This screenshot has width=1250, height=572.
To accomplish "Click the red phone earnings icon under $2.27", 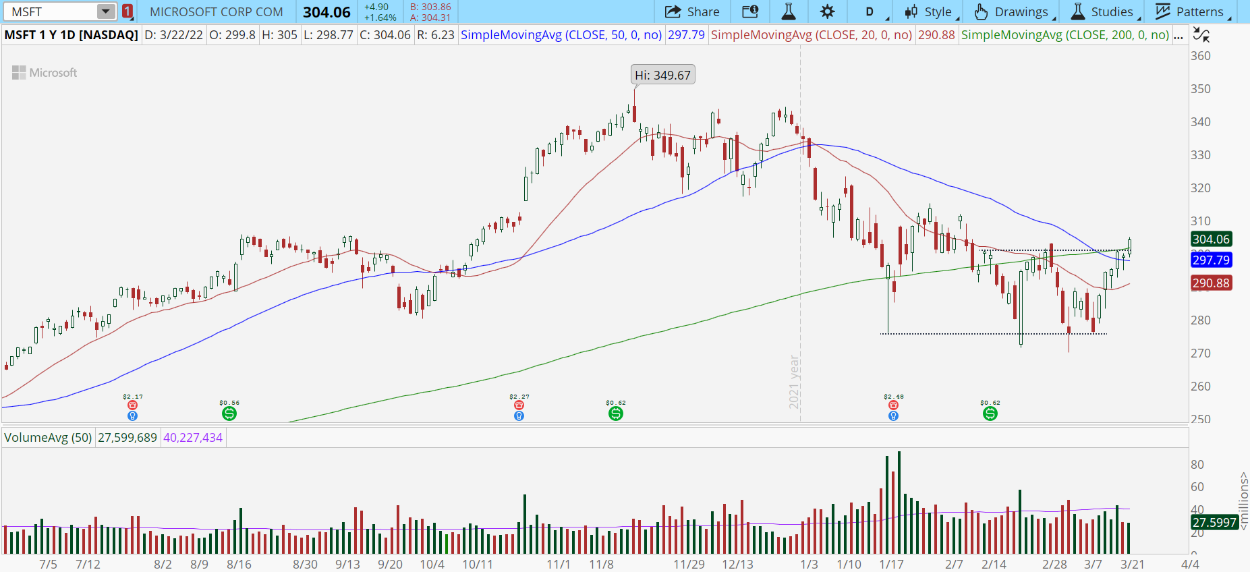I will [x=519, y=405].
